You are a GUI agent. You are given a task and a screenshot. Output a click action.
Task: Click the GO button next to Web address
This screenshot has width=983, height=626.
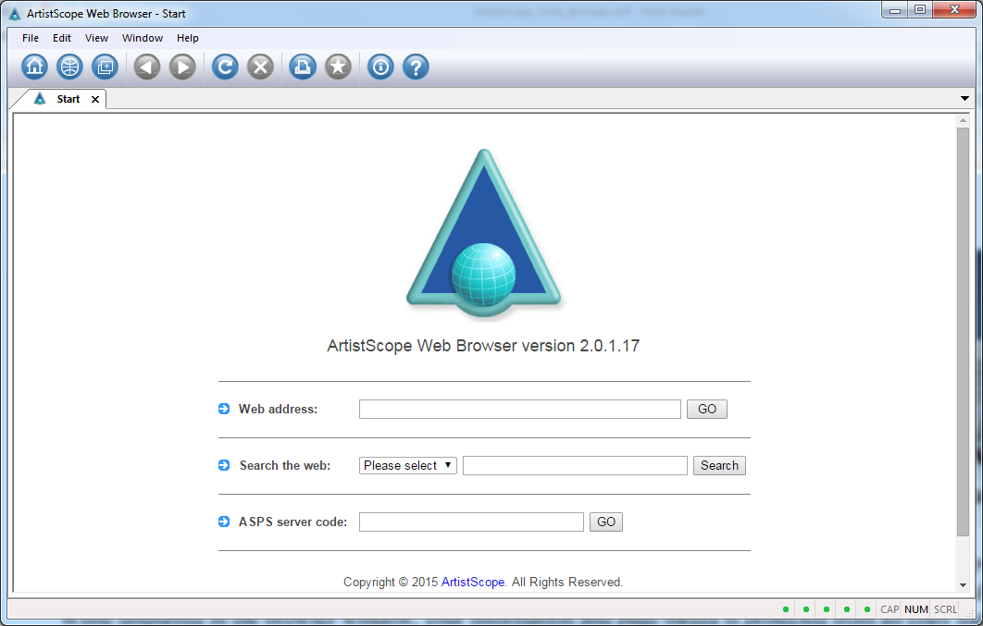coord(706,409)
